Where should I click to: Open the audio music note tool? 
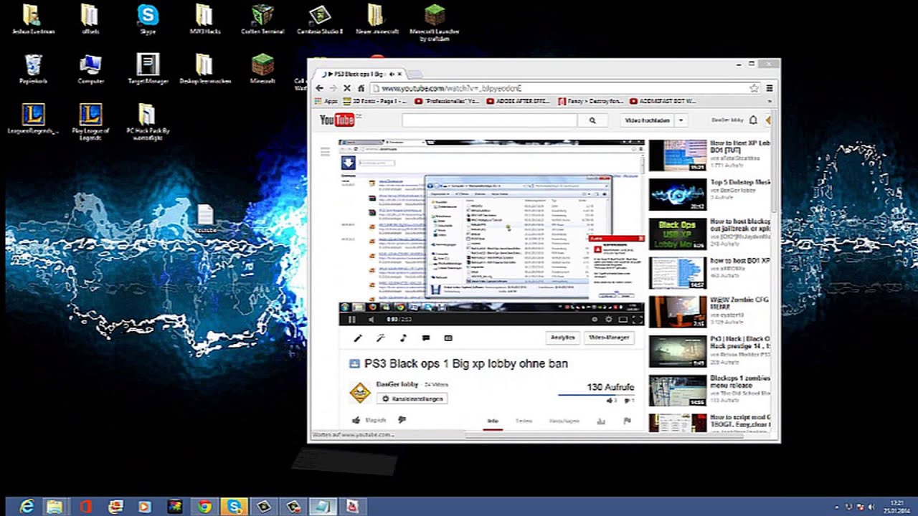[403, 338]
